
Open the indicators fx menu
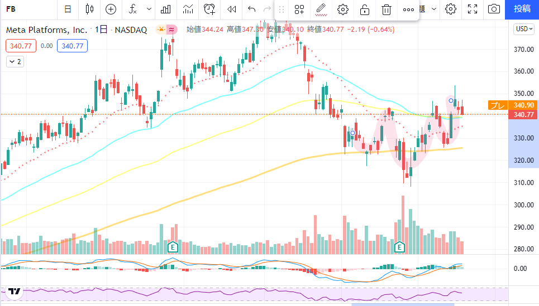click(133, 9)
